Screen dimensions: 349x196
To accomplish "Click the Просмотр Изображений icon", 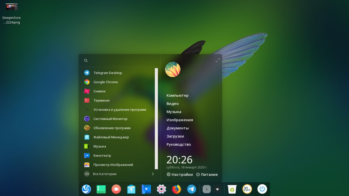I will (87, 165).
